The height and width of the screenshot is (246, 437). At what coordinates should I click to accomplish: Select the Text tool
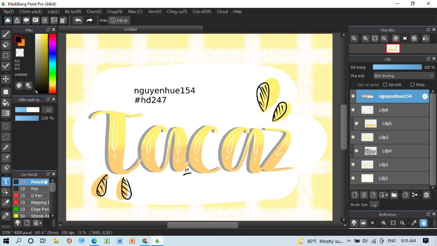pyautogui.click(x=6, y=181)
